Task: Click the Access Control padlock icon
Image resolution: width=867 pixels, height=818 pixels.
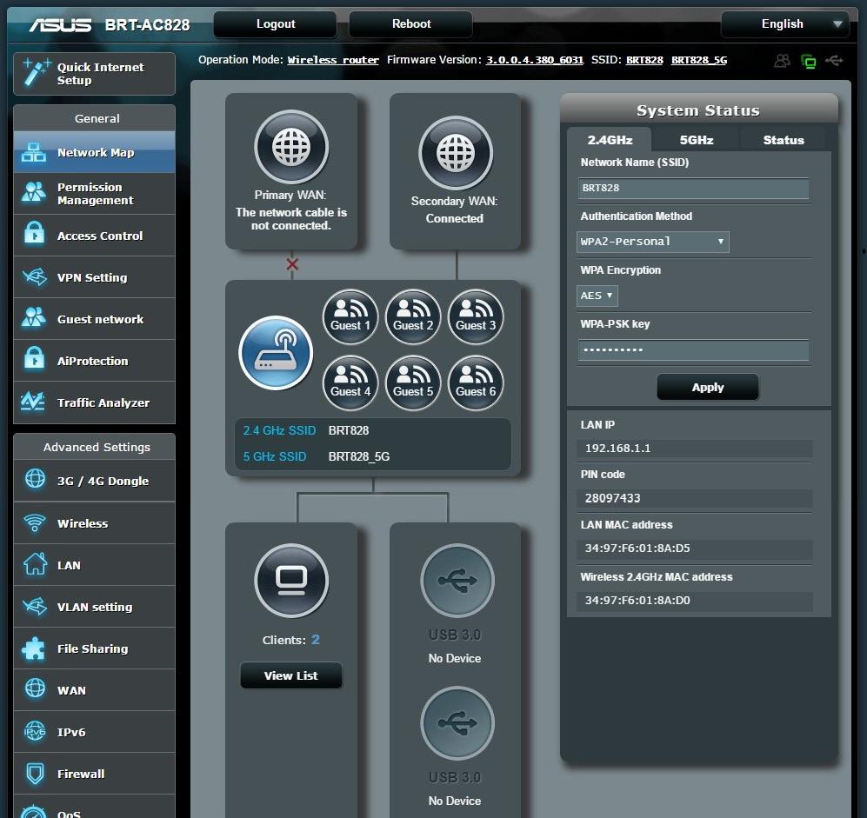Action: pyautogui.click(x=34, y=234)
